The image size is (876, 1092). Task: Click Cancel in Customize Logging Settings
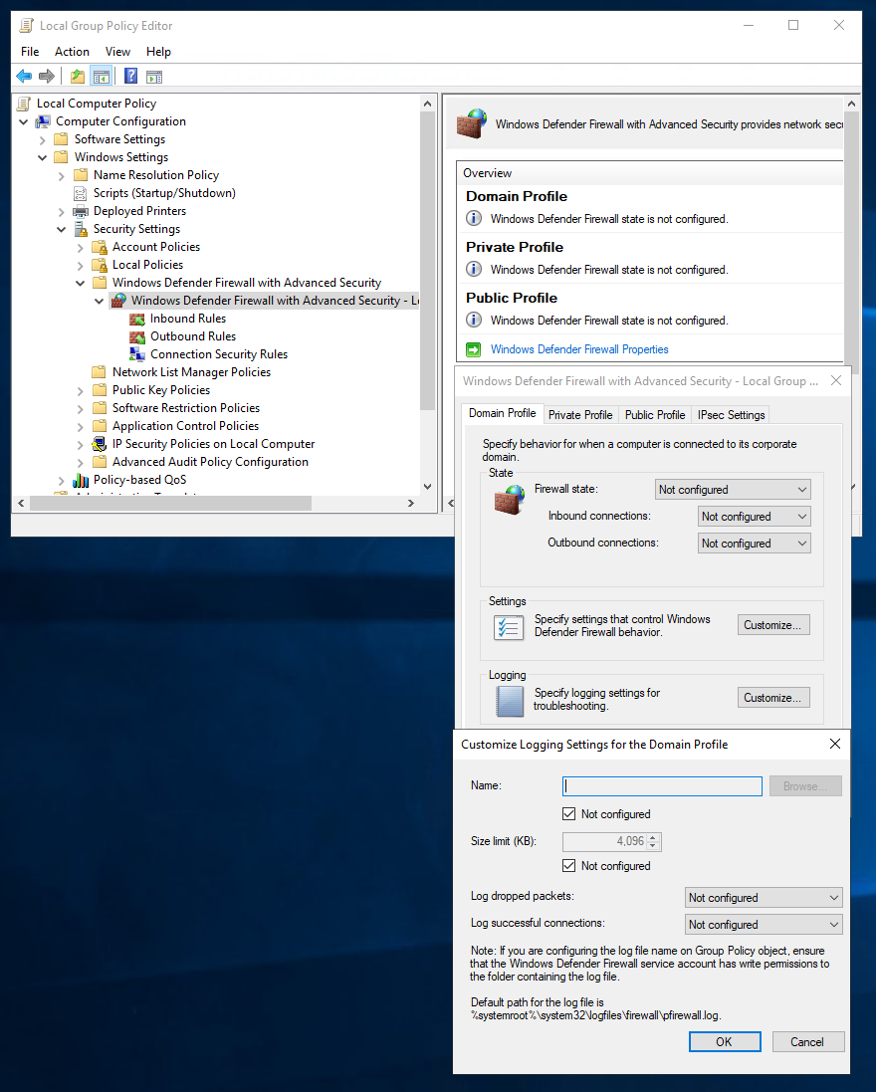(x=807, y=1042)
